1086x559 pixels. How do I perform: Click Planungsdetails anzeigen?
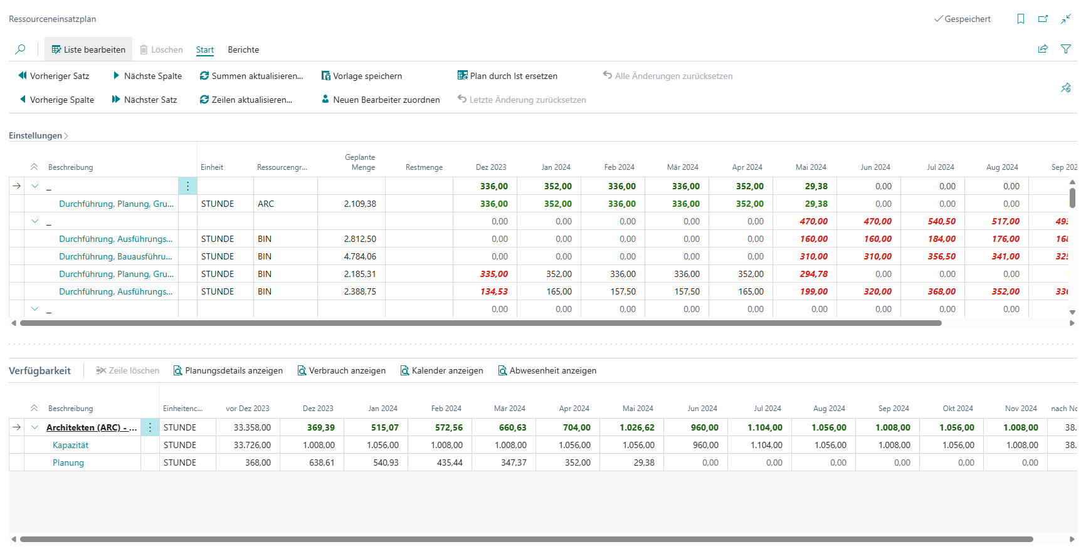(228, 370)
